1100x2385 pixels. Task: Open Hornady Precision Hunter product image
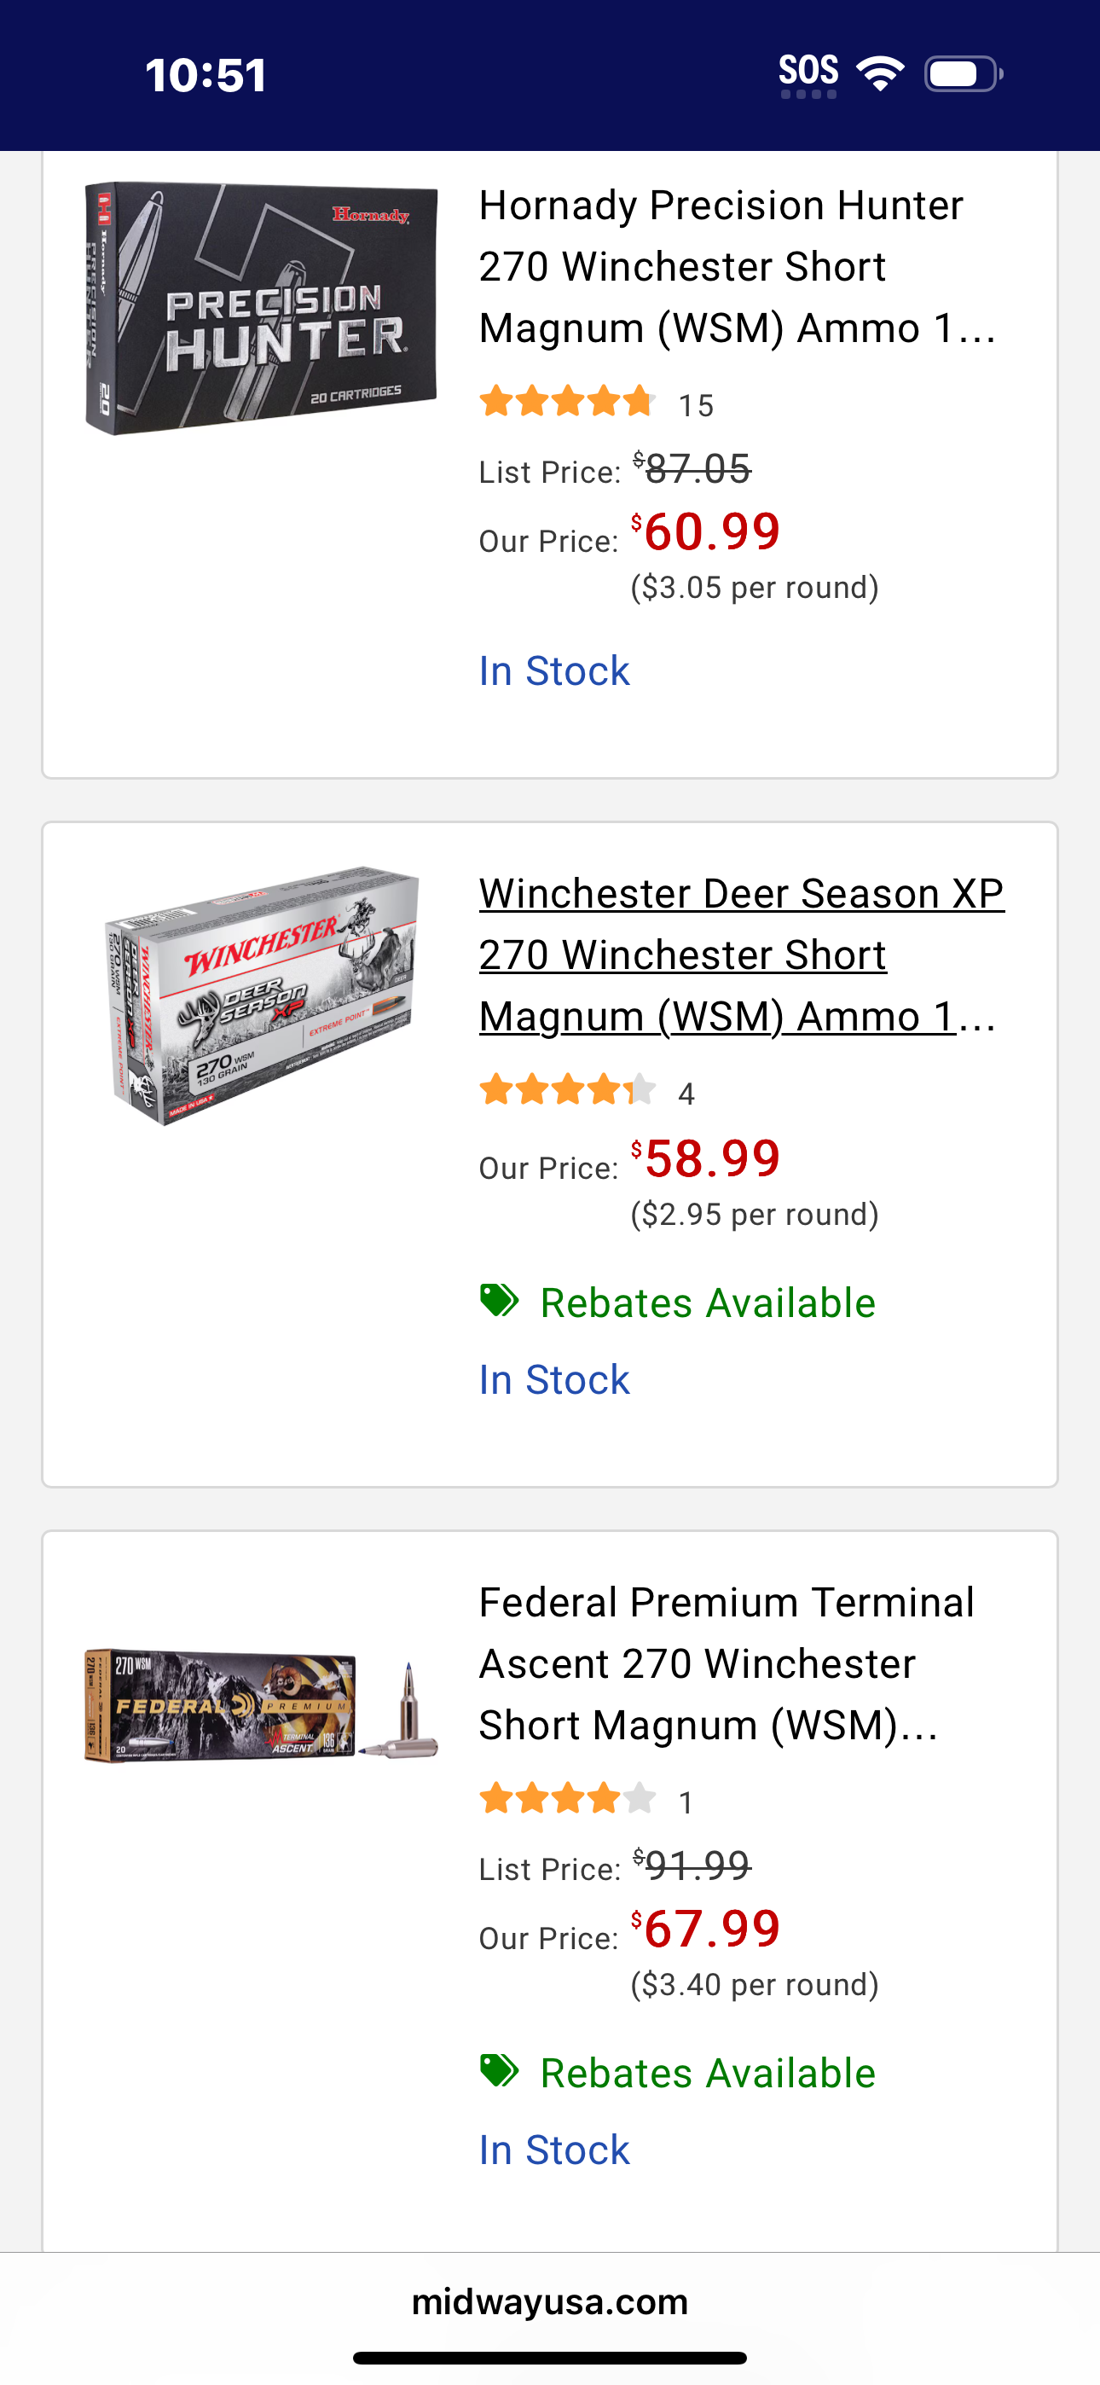(x=261, y=308)
